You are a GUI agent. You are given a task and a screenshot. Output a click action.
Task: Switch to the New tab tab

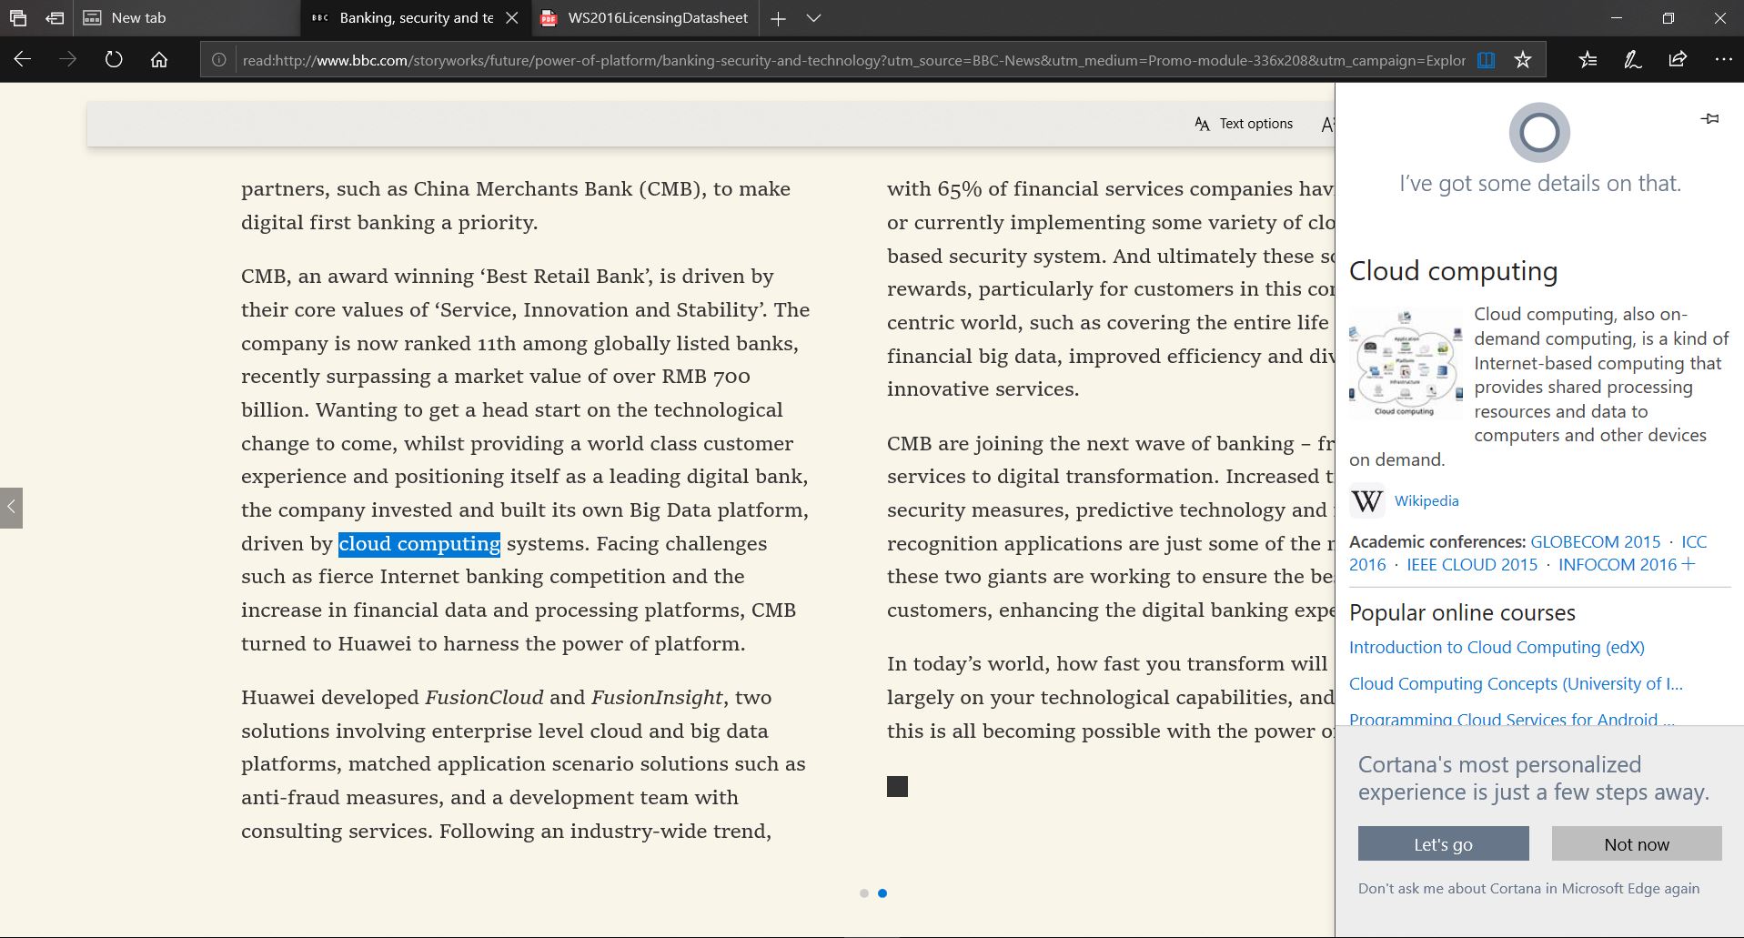[x=138, y=18]
